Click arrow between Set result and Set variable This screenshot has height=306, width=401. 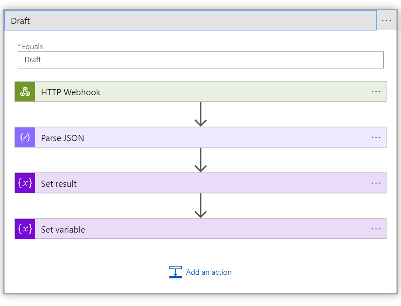coord(200,206)
